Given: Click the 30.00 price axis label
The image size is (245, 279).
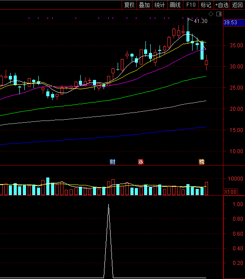Looking at the screenshot, I should click(236, 67).
